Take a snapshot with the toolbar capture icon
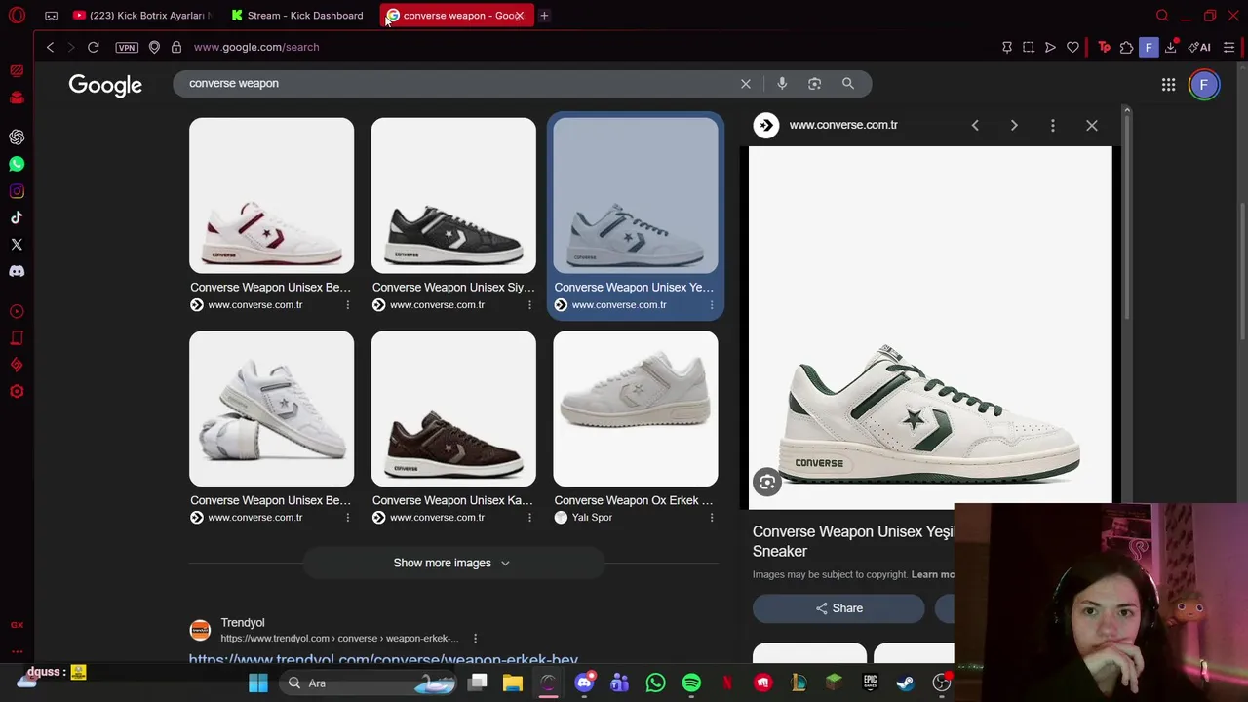1248x702 pixels. point(1029,47)
